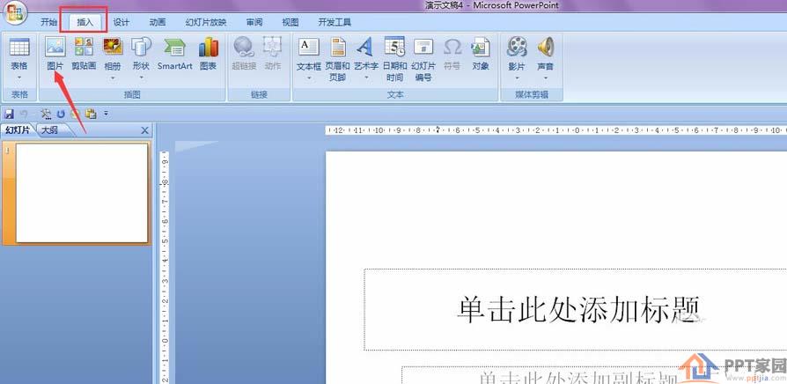Insert an 对象 object

click(x=481, y=47)
